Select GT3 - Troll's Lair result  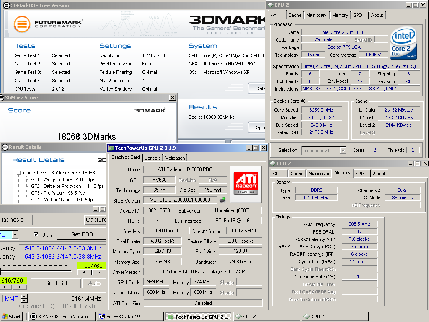(x=58, y=193)
